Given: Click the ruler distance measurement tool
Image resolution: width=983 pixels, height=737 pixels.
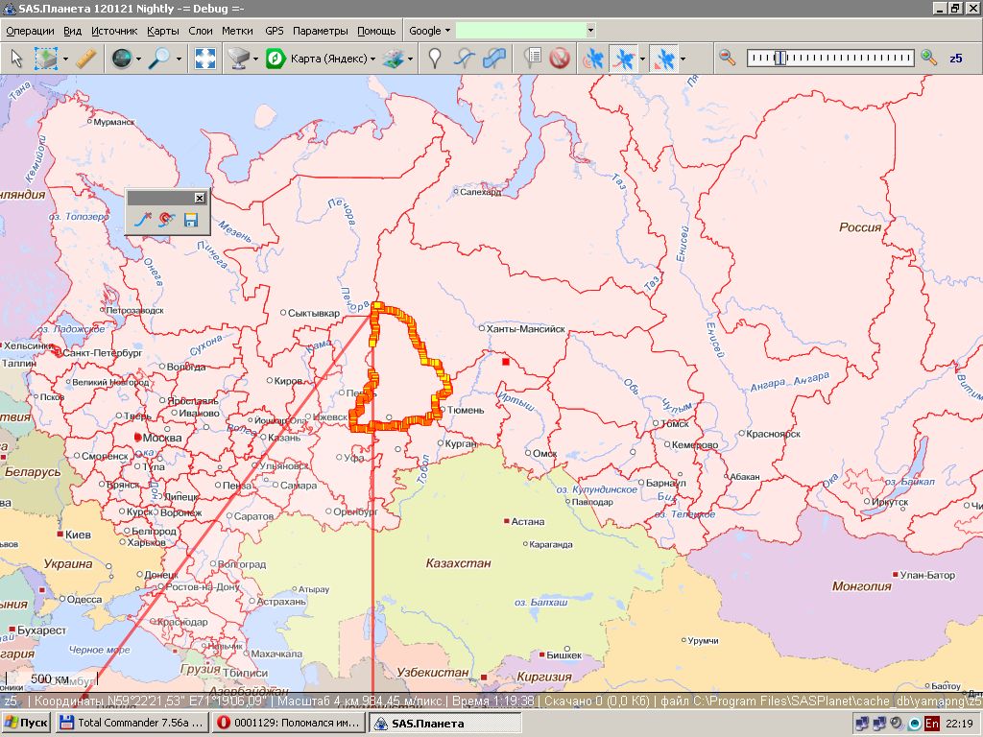Looking at the screenshot, I should tap(86, 59).
